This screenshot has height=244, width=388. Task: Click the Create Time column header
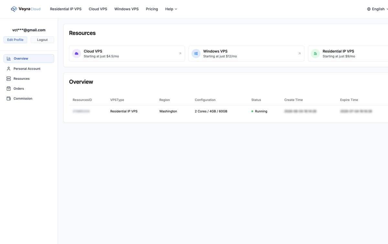(294, 100)
